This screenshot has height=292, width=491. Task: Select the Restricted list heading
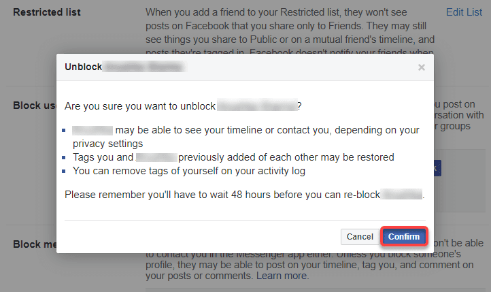tap(47, 12)
